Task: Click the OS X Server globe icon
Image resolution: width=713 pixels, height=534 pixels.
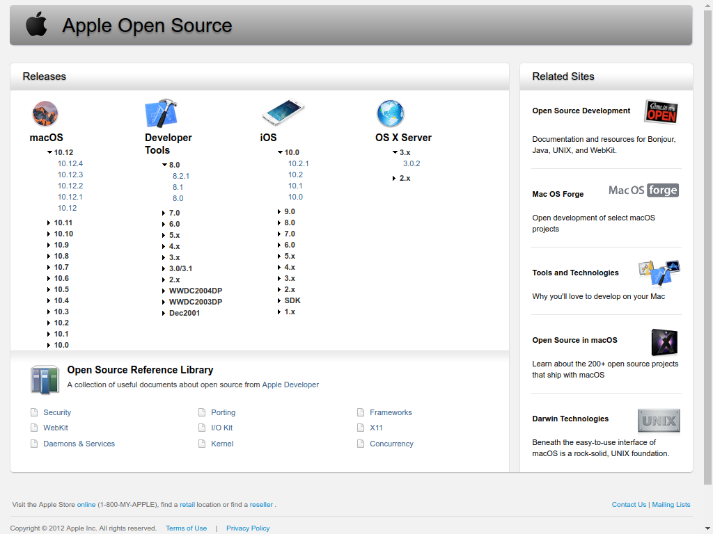Action: tap(390, 113)
